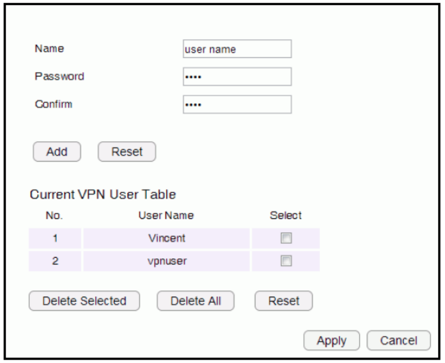Focus the Password input field
445x363 pixels.
[237, 77]
